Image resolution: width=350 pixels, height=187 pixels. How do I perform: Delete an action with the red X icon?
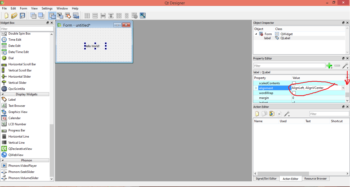[279, 114]
